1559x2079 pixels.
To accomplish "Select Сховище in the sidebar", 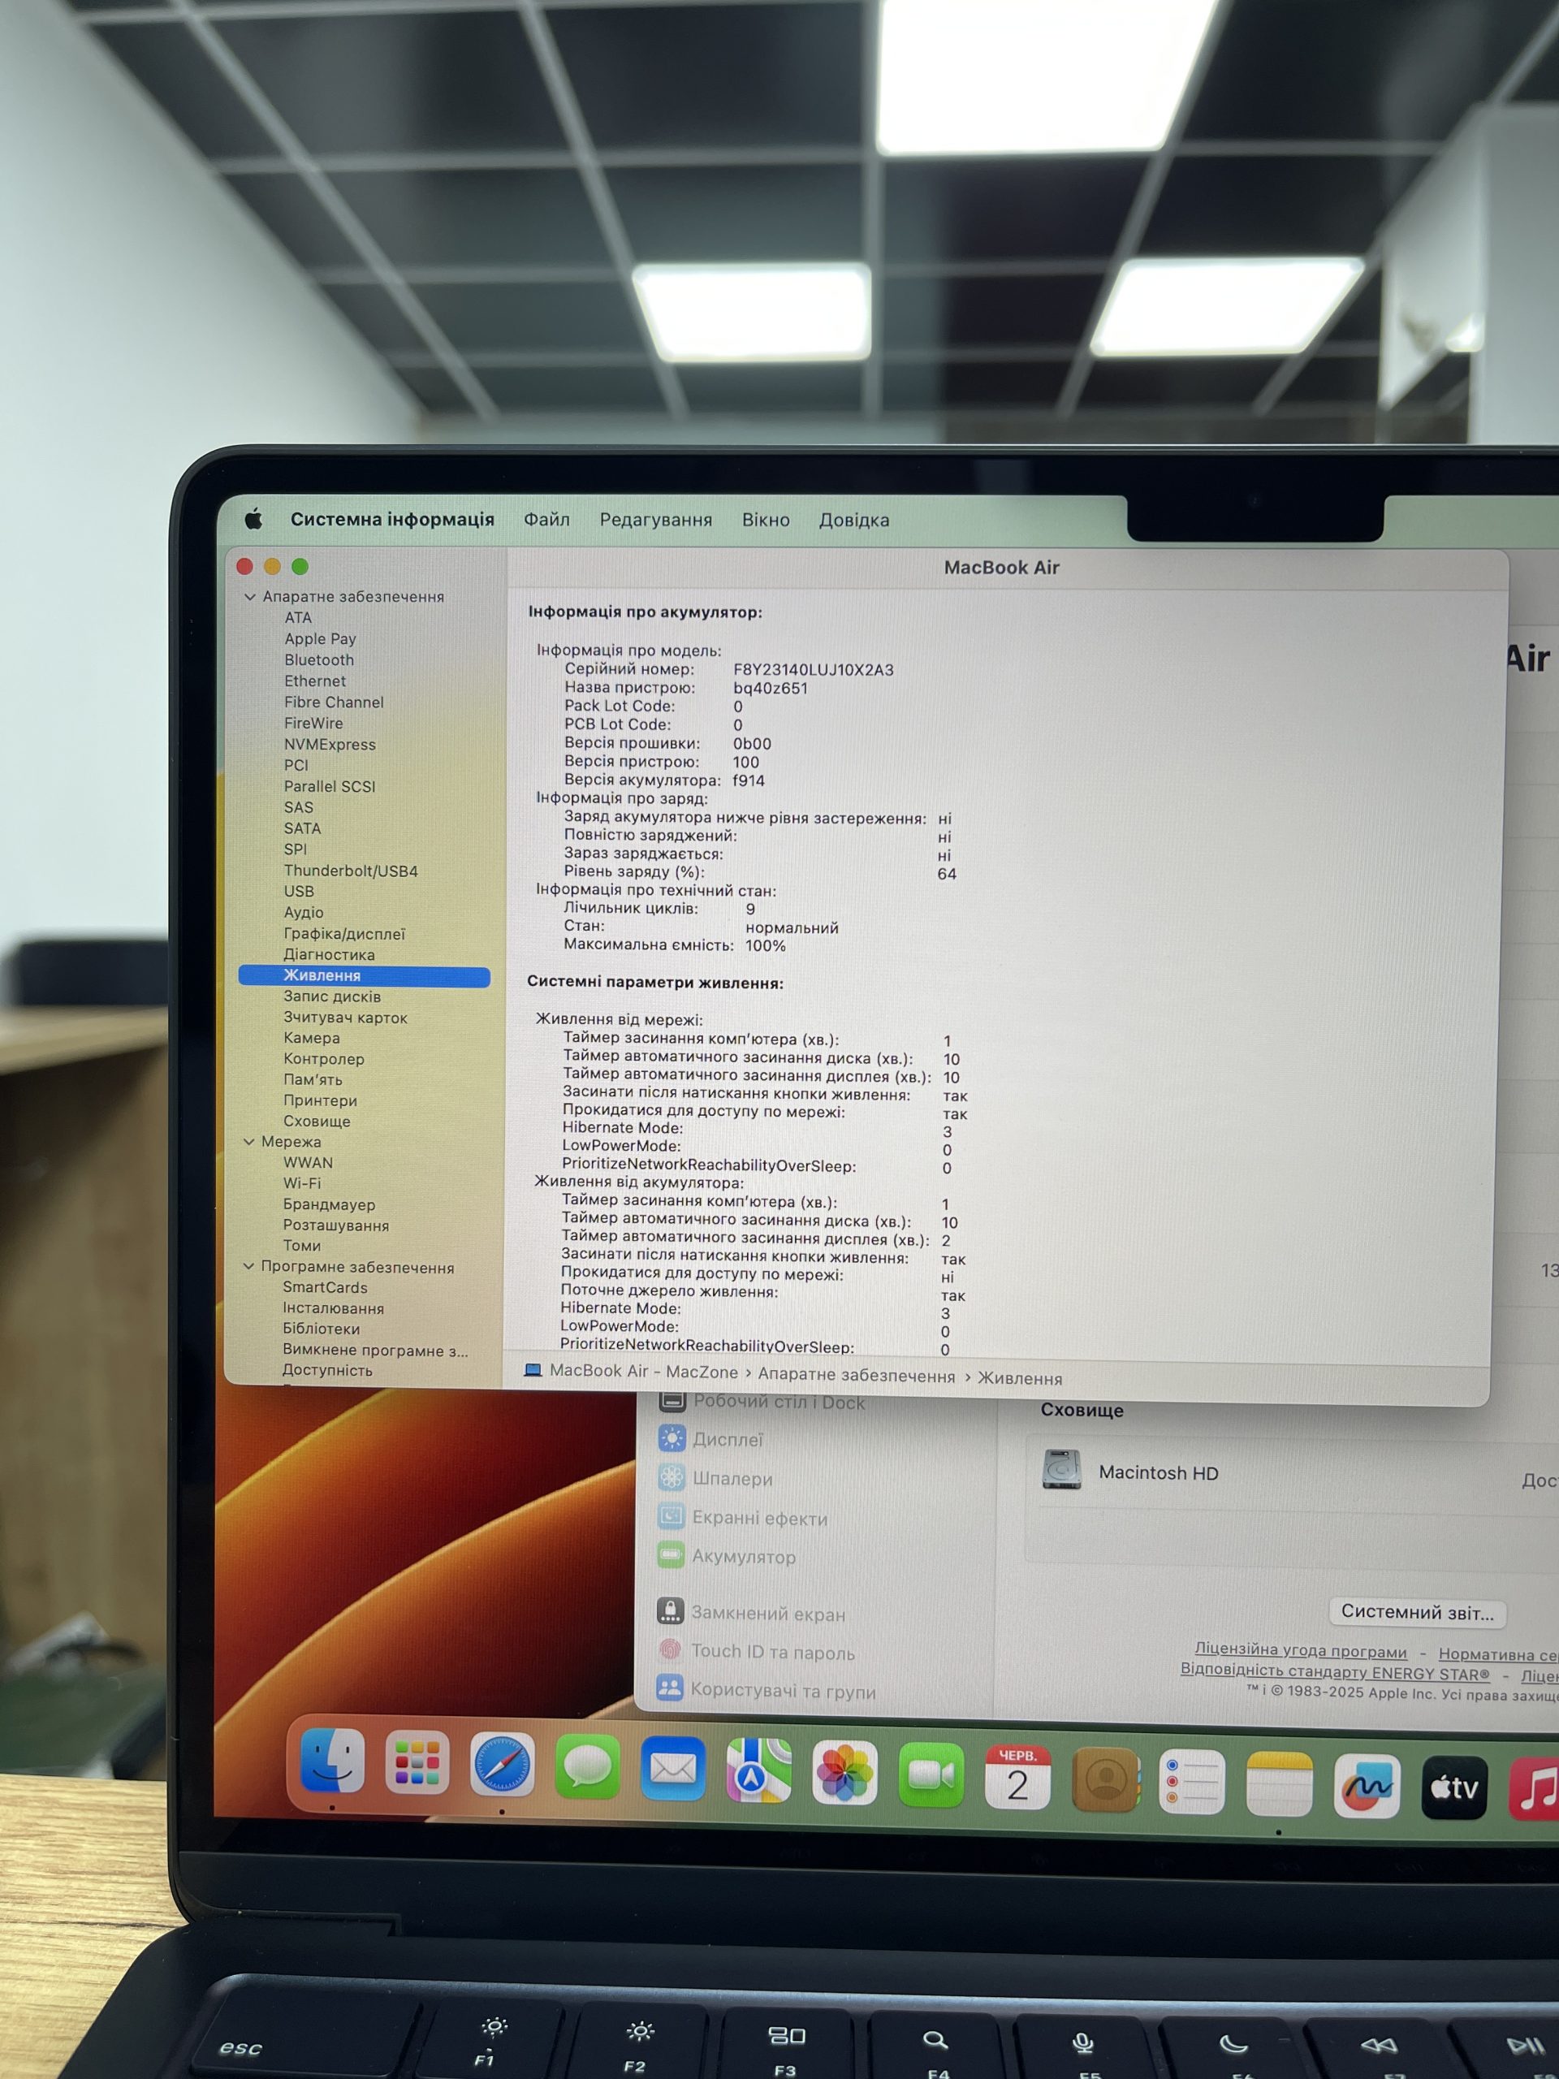I will point(317,1121).
